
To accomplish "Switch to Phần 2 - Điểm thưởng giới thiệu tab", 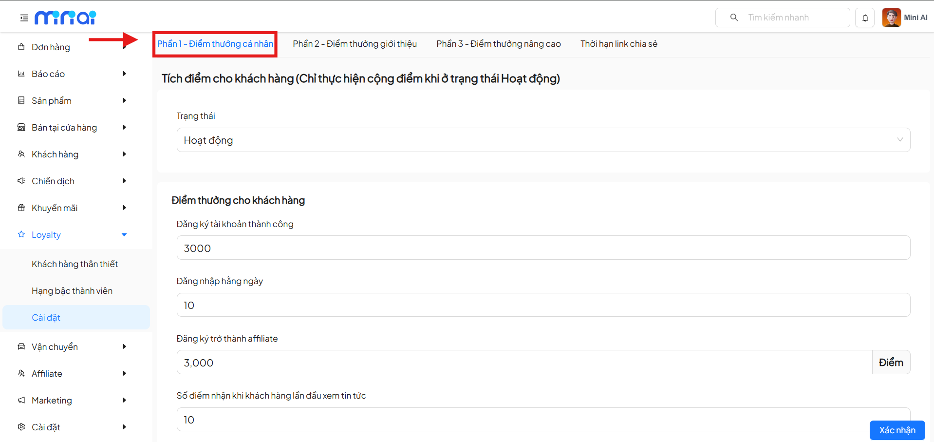I will tap(355, 44).
